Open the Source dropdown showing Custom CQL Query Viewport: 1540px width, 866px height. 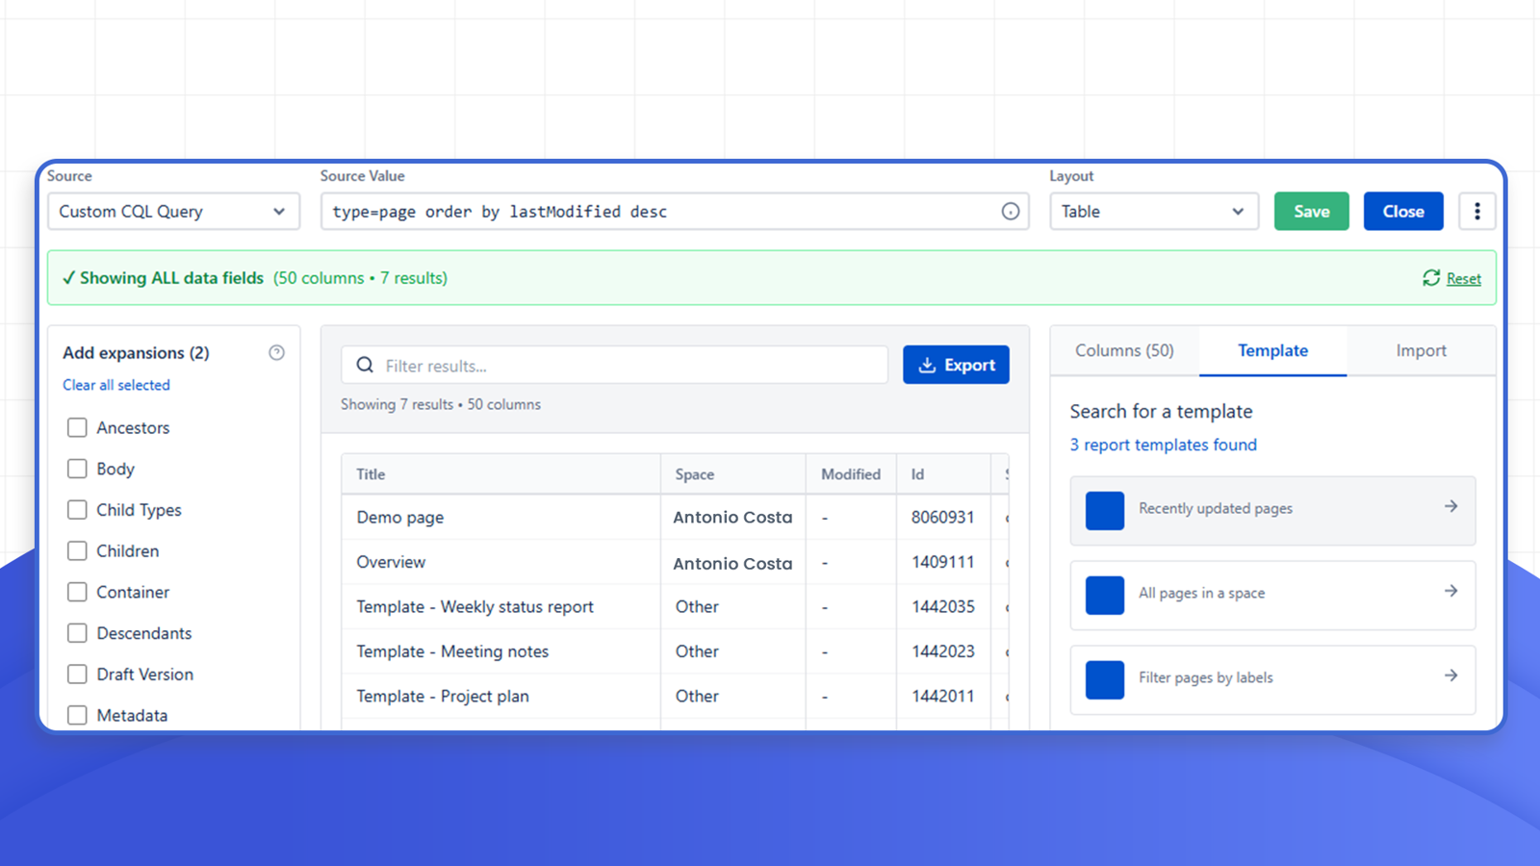(173, 211)
